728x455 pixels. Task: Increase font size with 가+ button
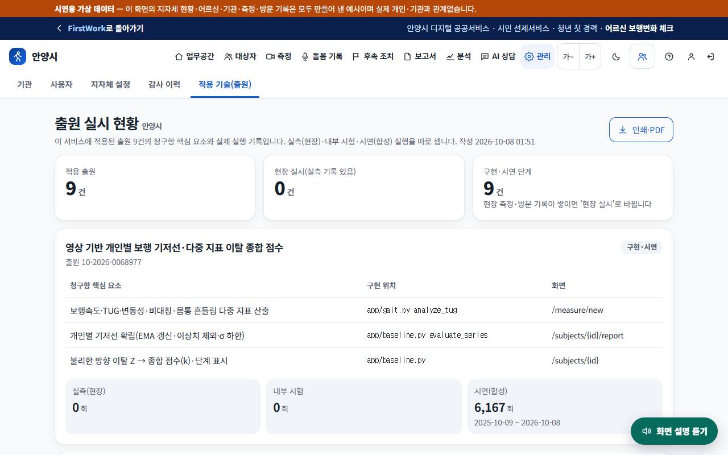point(590,56)
